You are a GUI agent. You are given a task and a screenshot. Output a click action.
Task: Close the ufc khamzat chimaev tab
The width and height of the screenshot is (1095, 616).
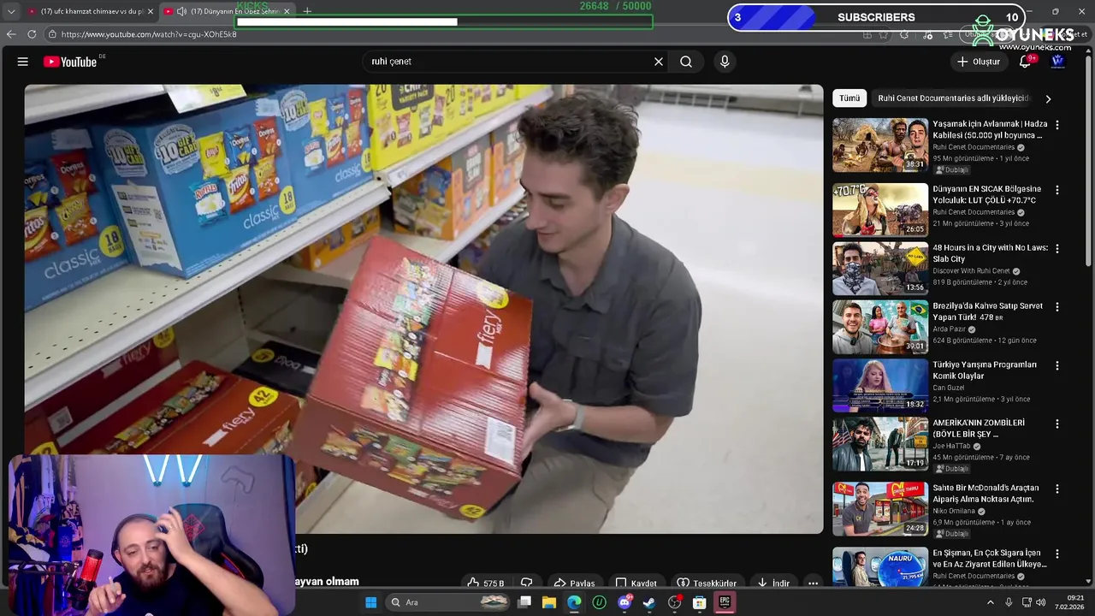(x=151, y=11)
